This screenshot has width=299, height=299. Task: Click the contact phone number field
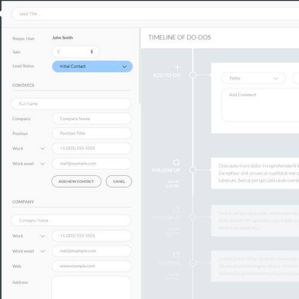pyautogui.click(x=91, y=148)
